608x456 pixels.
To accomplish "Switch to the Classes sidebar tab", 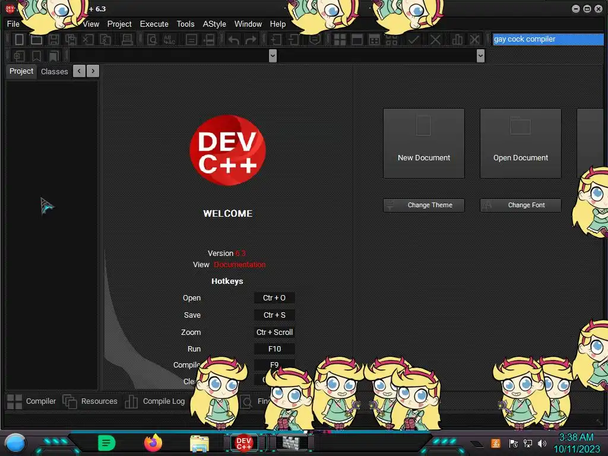I will point(54,72).
